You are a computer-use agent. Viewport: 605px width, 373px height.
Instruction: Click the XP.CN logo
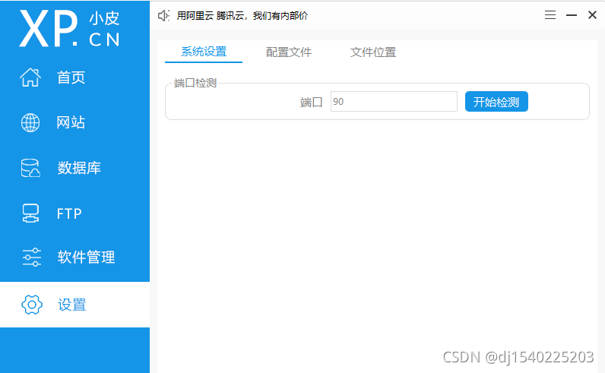point(69,29)
